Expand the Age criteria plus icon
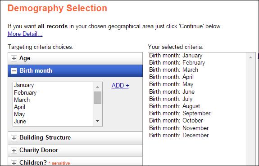259x166 pixels. 14,58
